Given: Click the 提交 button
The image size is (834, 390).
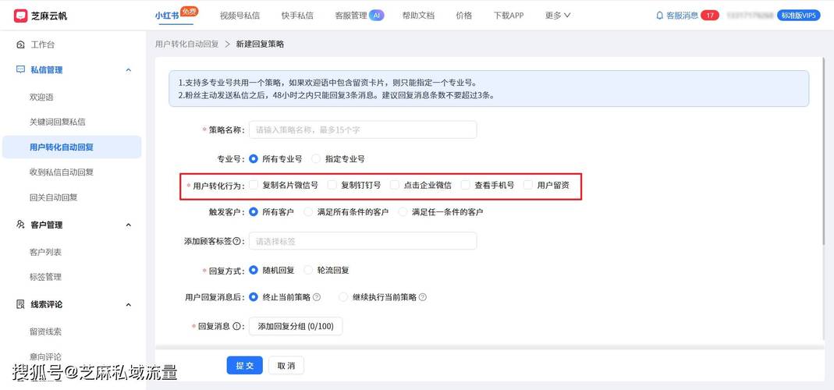Looking at the screenshot, I should 245,366.
